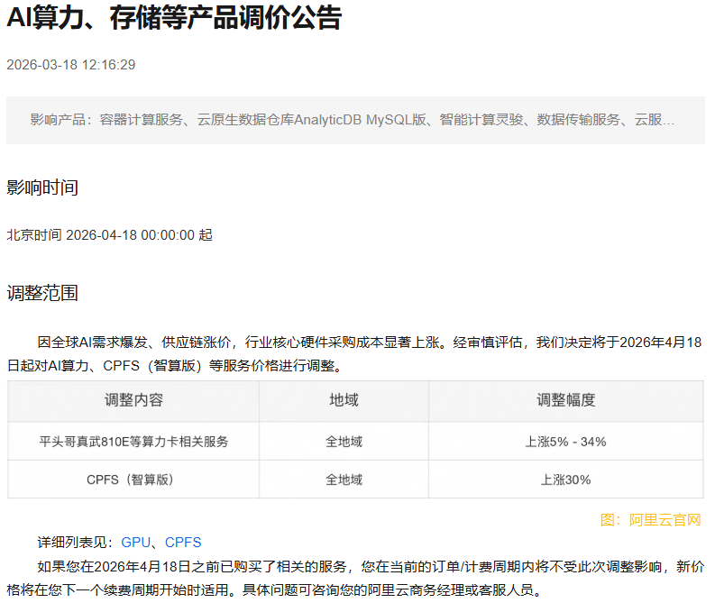Select the 平头哥真武810E等算力卡相关服务 table cell
Viewport: 715px width, 603px height.
[x=133, y=442]
